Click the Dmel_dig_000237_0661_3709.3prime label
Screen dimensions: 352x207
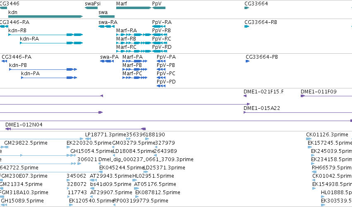point(146,159)
